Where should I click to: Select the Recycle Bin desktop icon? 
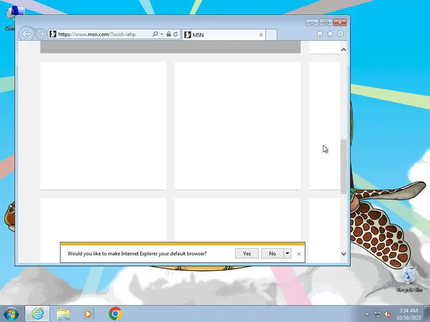[409, 279]
